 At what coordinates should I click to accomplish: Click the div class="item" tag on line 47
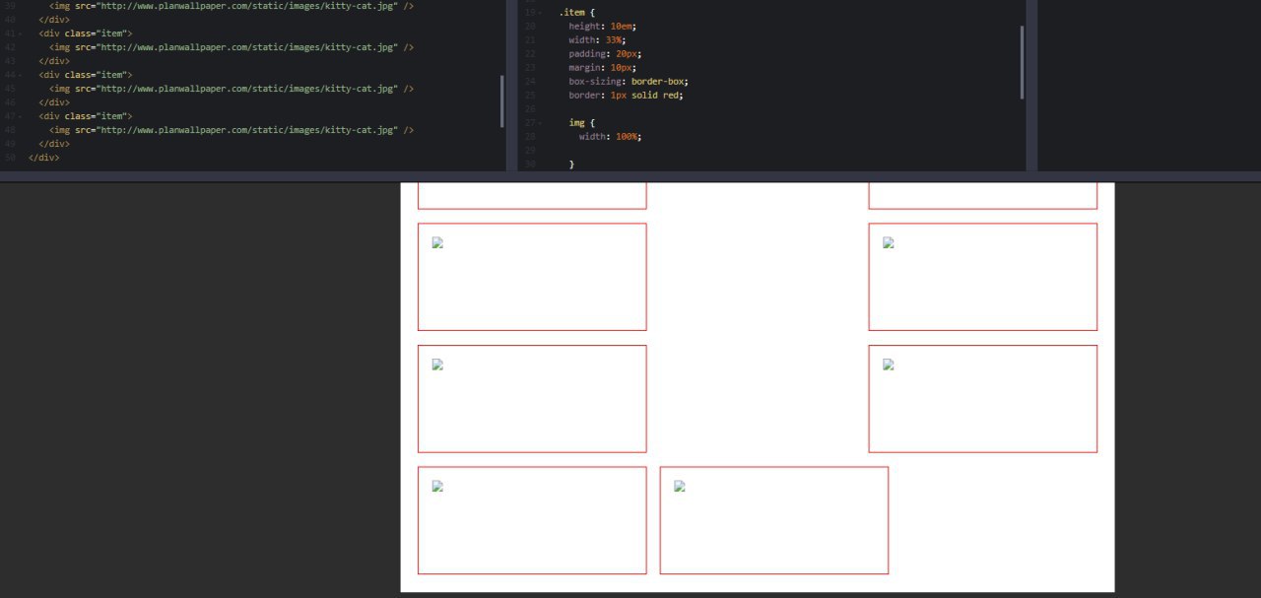pos(86,116)
